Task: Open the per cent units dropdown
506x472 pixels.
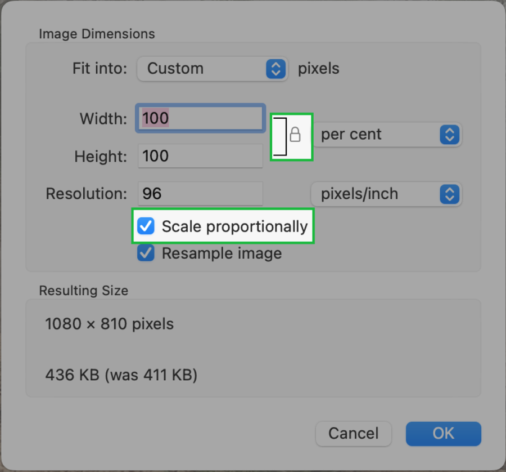Action: (387, 135)
